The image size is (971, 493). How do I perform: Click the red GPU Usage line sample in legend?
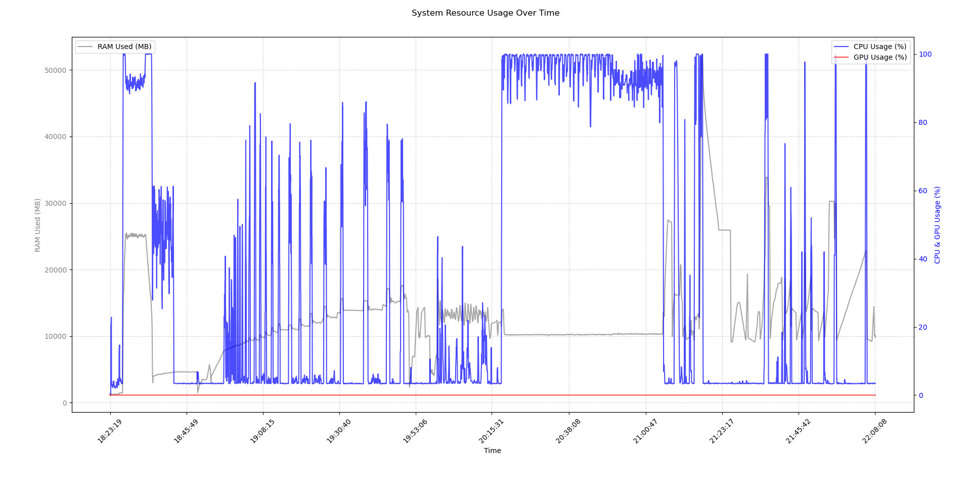(x=842, y=57)
